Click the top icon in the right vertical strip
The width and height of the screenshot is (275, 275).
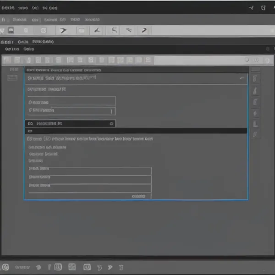click(x=255, y=78)
